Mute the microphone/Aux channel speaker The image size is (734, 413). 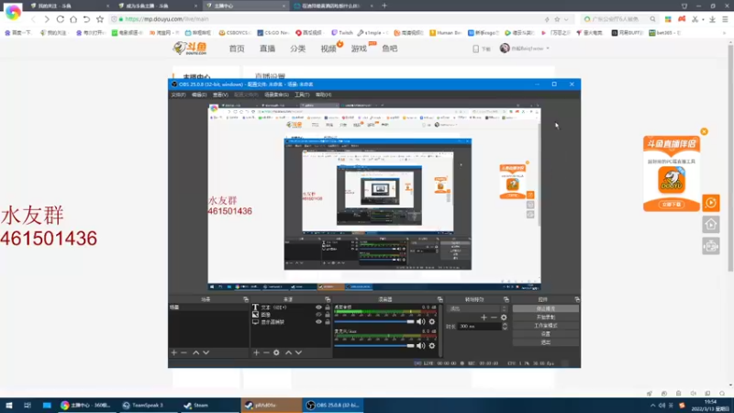point(421,346)
